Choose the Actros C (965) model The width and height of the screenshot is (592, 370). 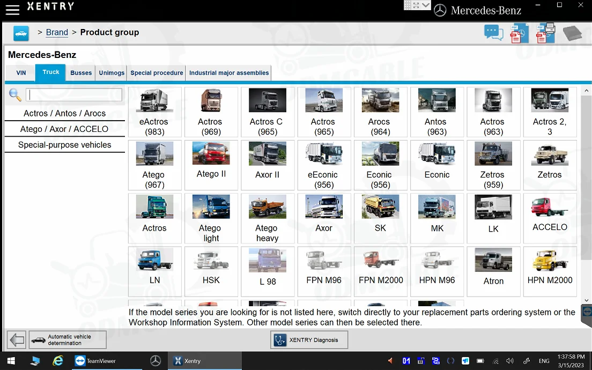pos(267,112)
